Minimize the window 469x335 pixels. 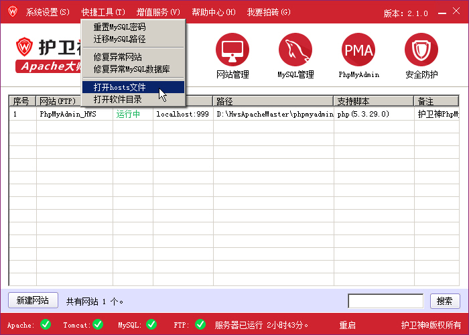442,13
